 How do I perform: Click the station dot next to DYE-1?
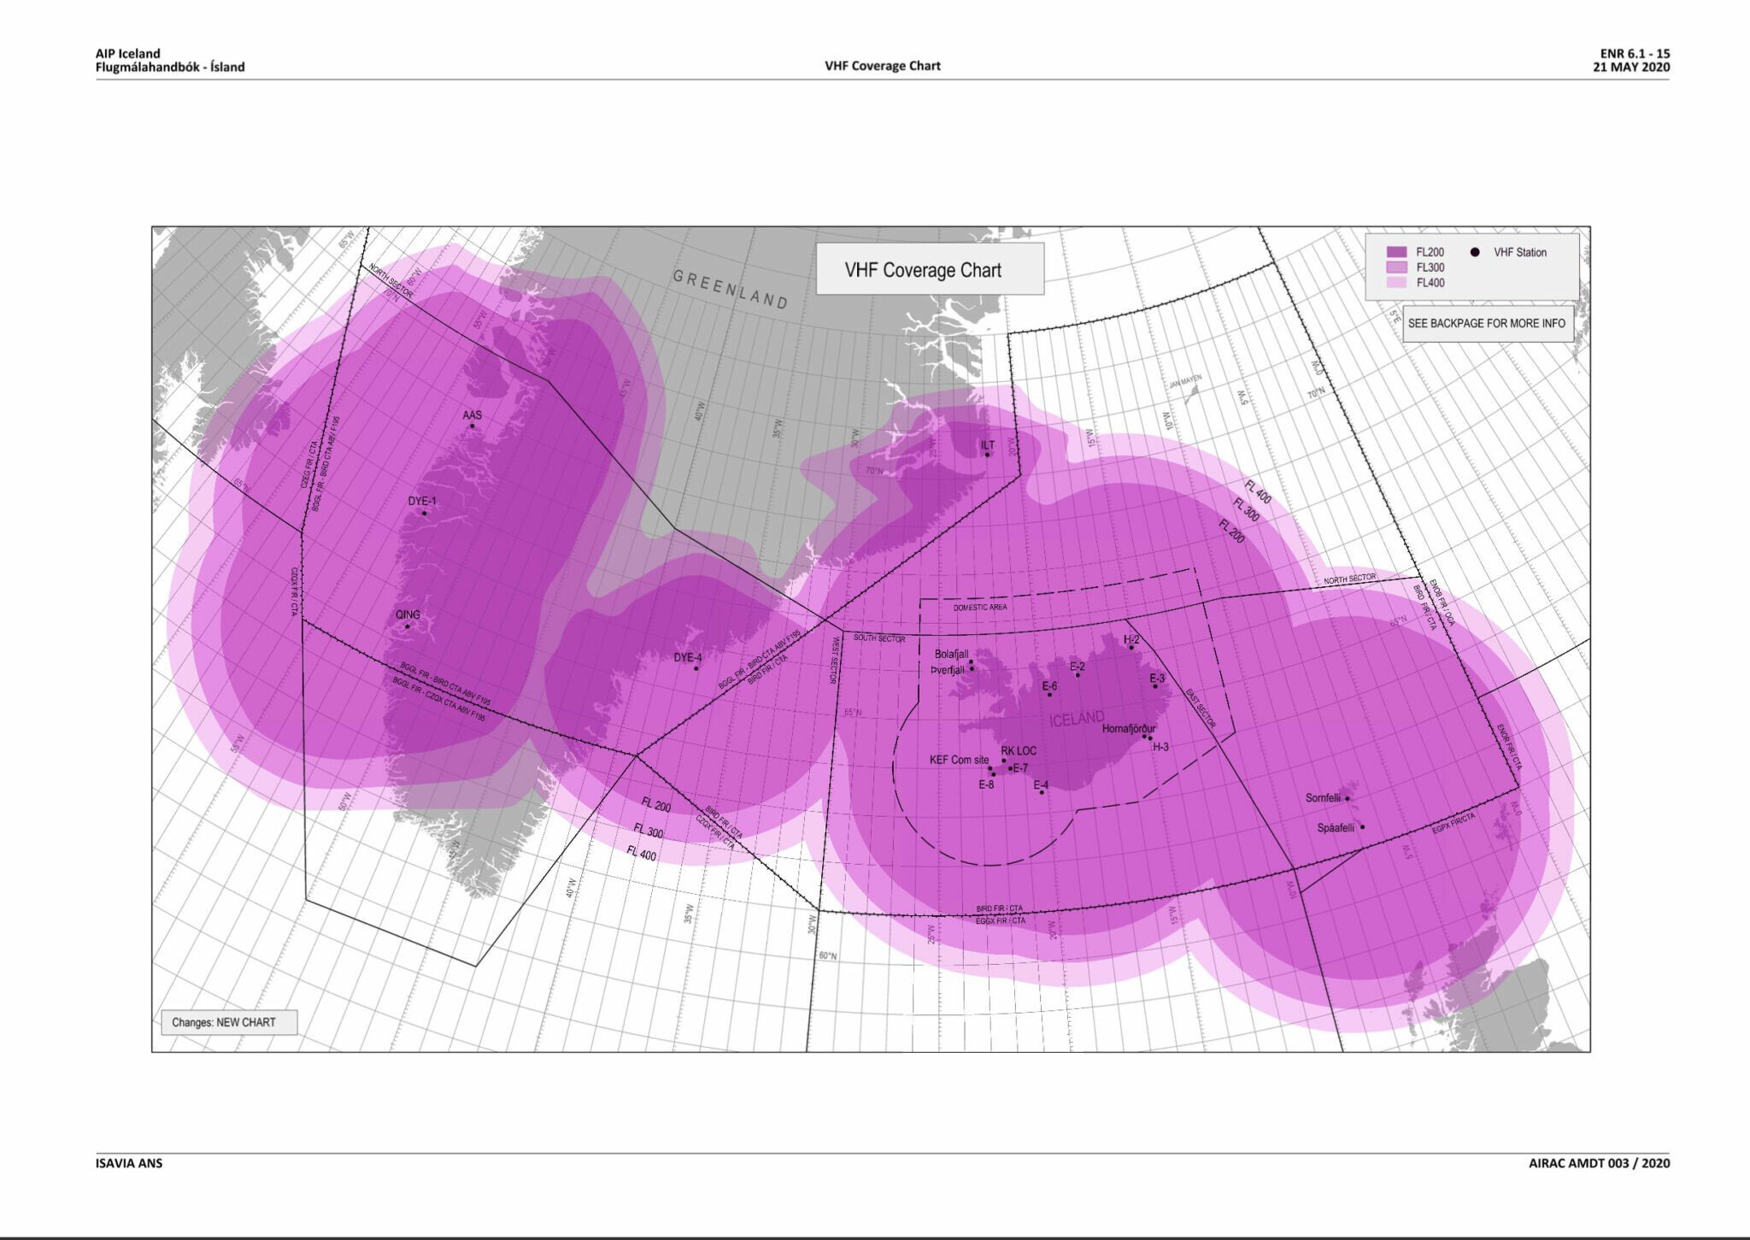tap(425, 513)
